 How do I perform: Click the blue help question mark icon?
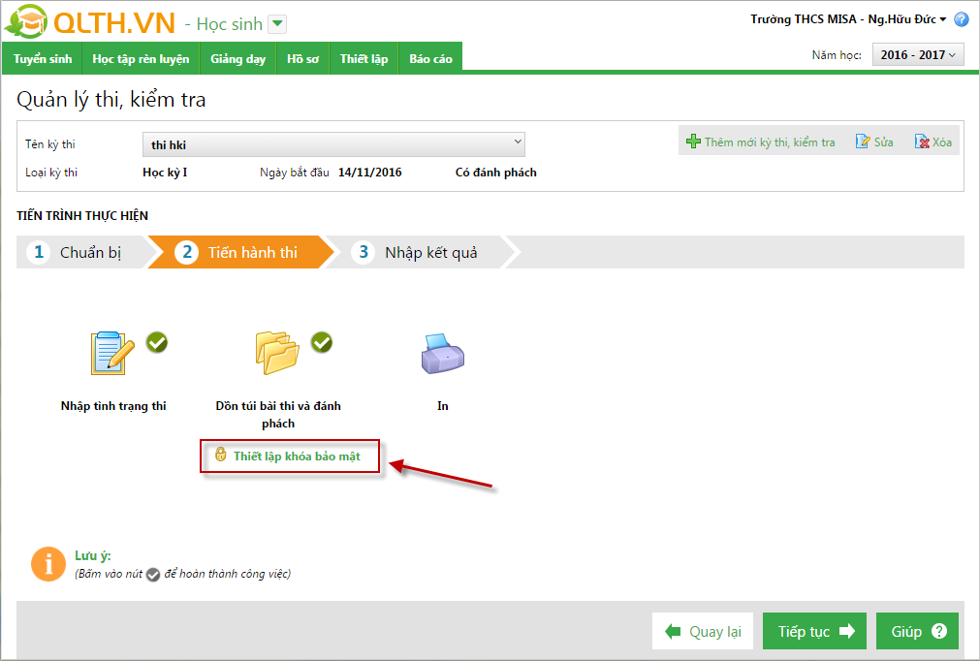[962, 19]
